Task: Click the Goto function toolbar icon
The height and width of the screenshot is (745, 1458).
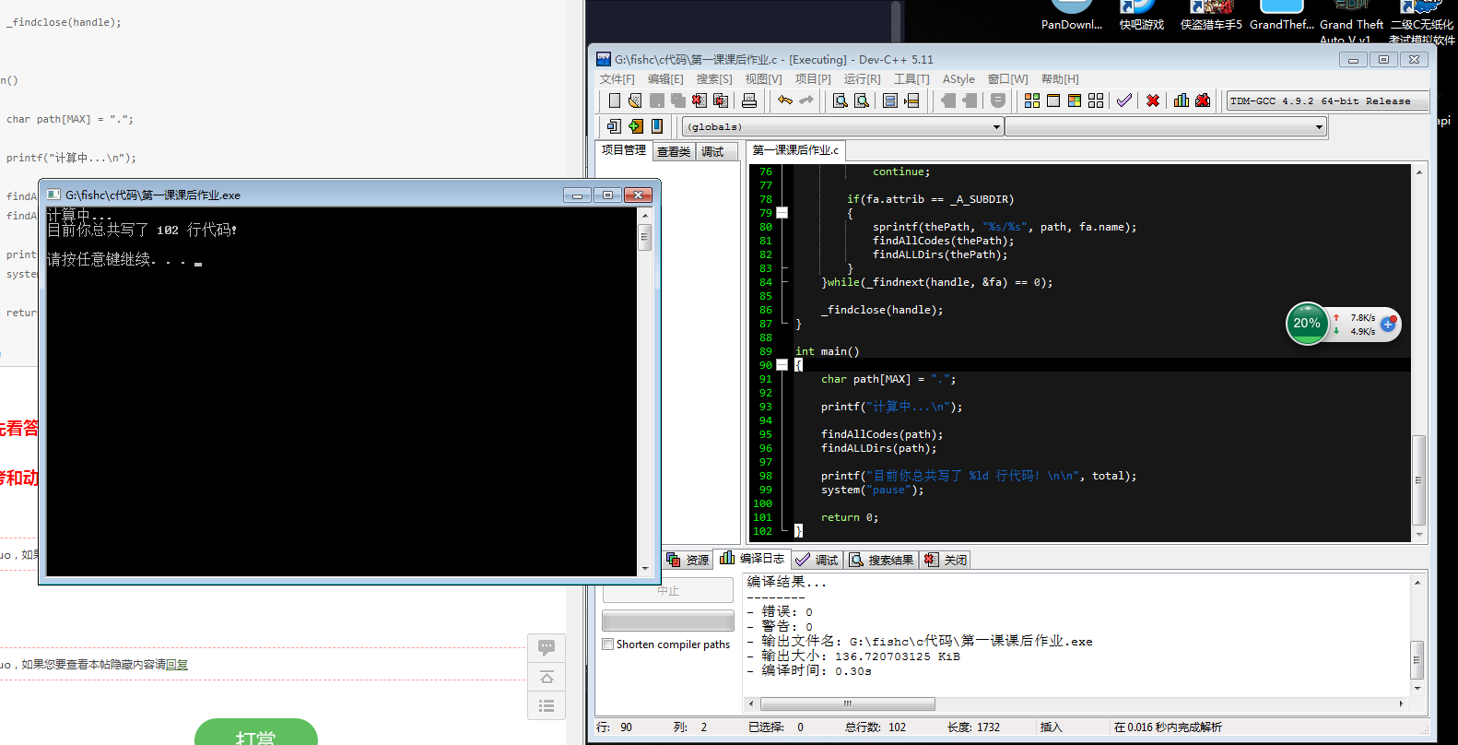Action: click(x=890, y=101)
